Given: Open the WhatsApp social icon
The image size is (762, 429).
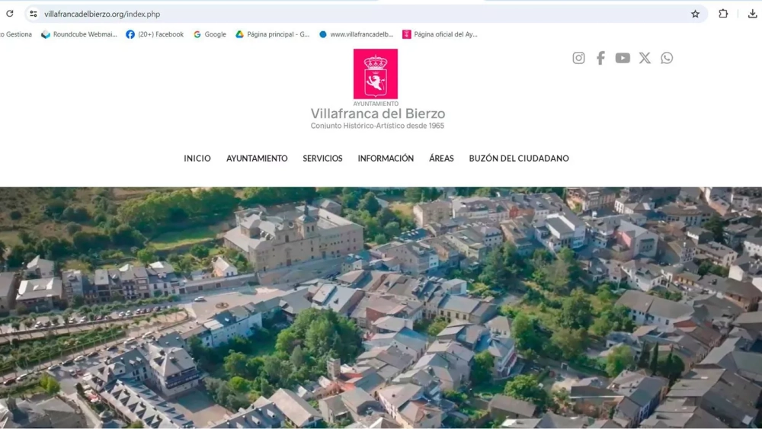Looking at the screenshot, I should point(667,58).
